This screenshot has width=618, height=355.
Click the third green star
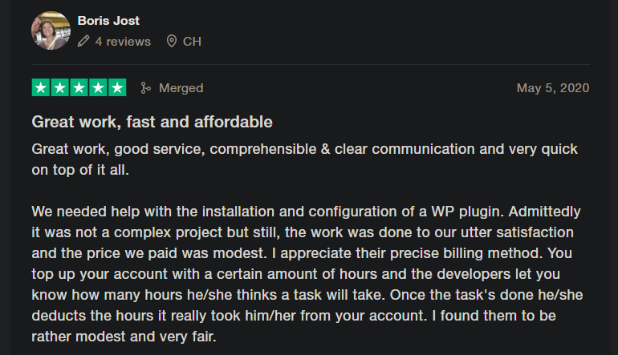pyautogui.click(x=79, y=87)
